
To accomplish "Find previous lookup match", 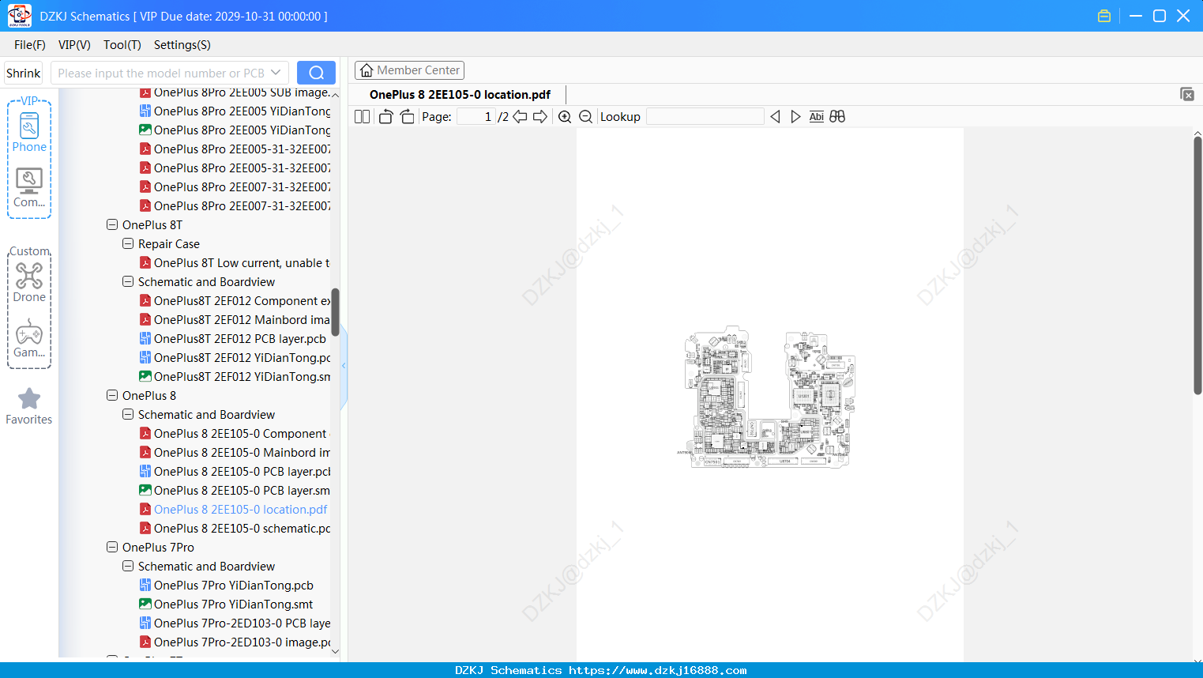I will click(775, 116).
